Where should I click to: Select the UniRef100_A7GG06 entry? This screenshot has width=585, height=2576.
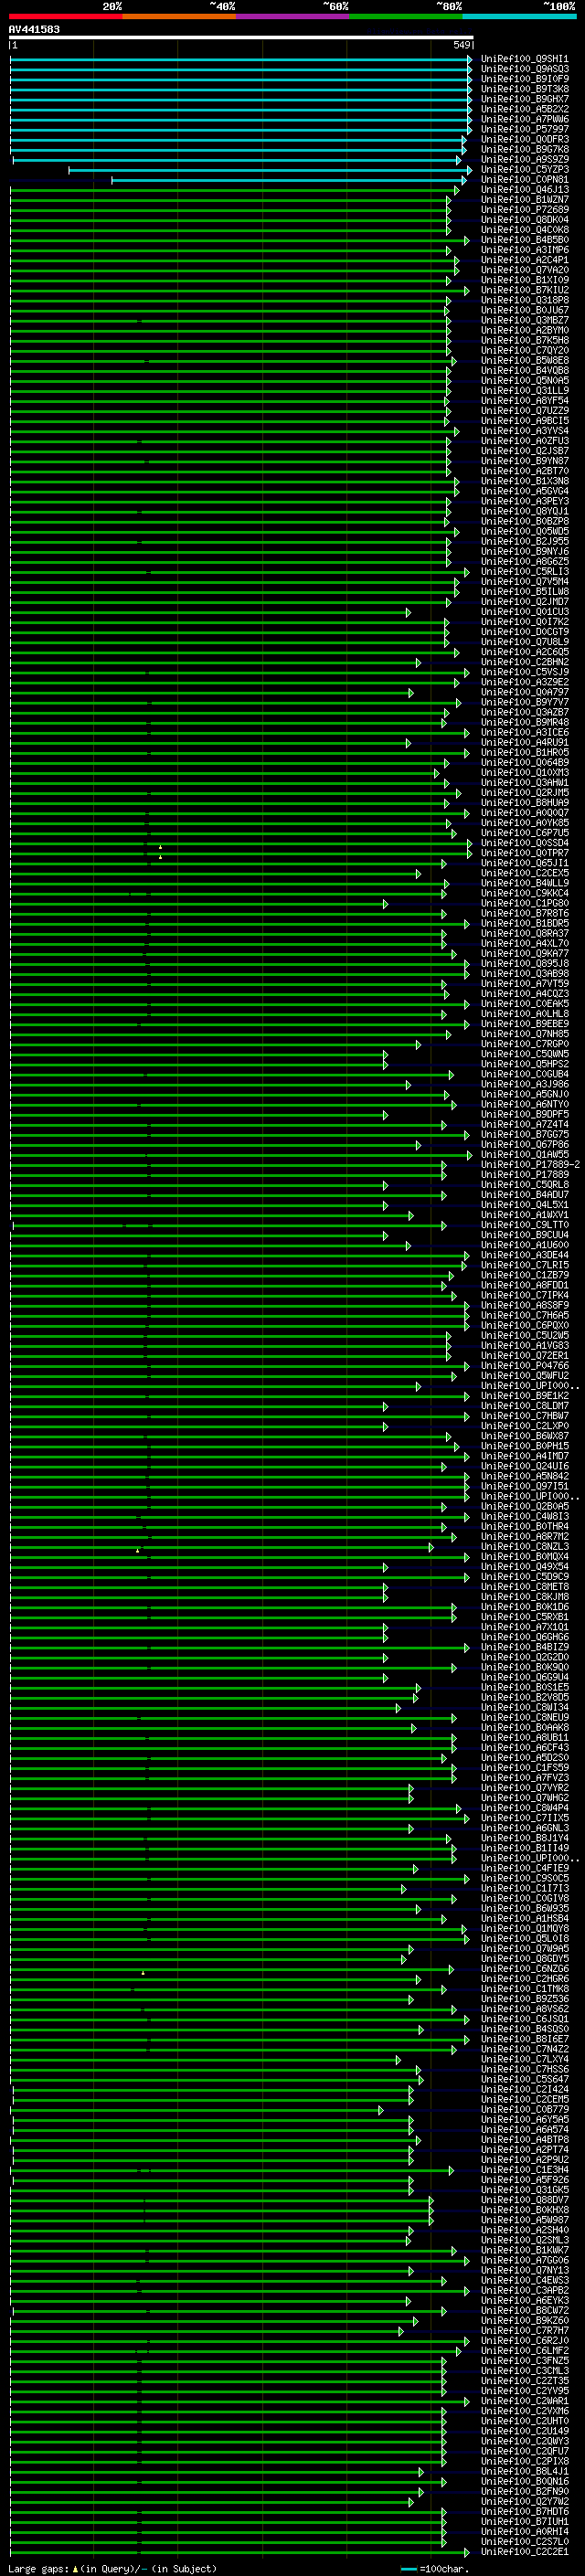click(524, 2260)
